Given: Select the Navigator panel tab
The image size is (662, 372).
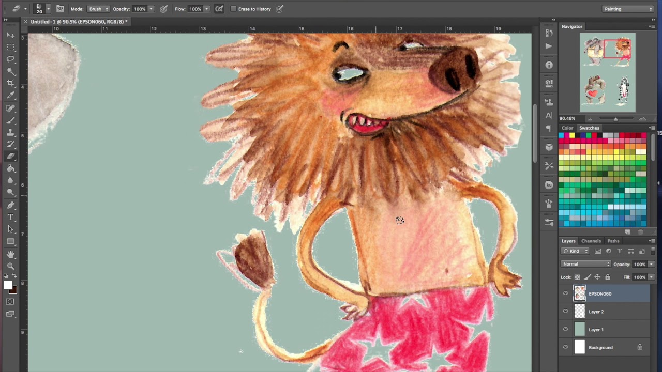Looking at the screenshot, I should (x=572, y=26).
